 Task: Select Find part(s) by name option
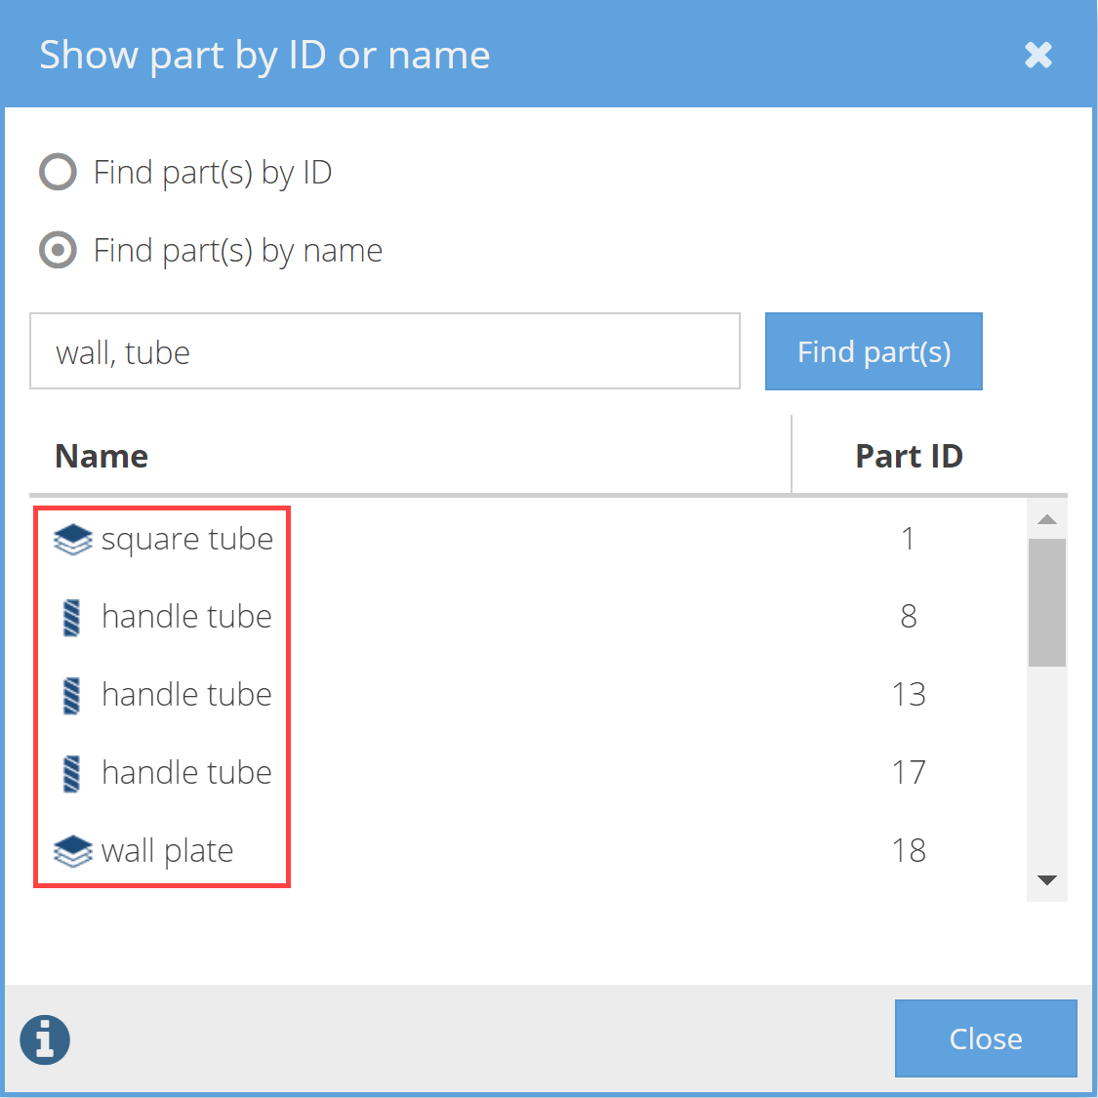[x=58, y=250]
